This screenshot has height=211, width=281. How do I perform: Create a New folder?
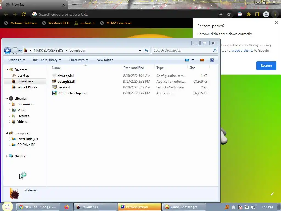click(105, 60)
